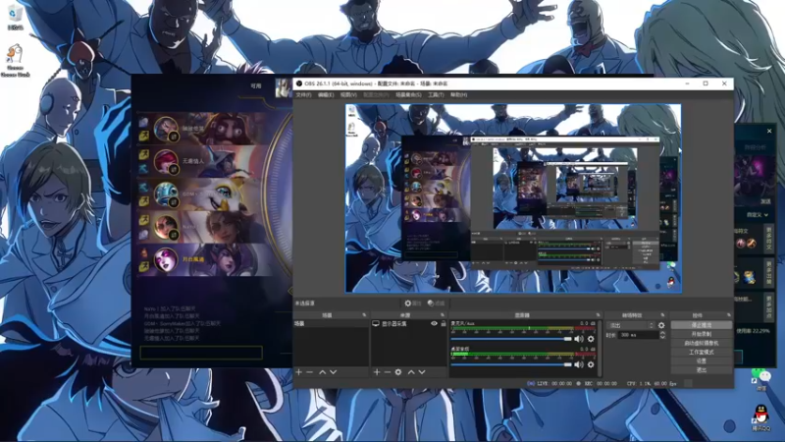785x442 pixels.
Task: Close the League rune analysis side panel
Action: coord(769,131)
